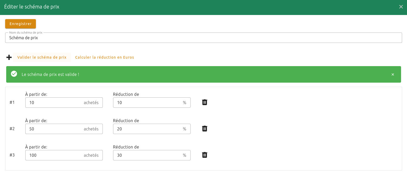Click Calculer la réduction en Euros
This screenshot has width=407, height=180.
coord(105,57)
